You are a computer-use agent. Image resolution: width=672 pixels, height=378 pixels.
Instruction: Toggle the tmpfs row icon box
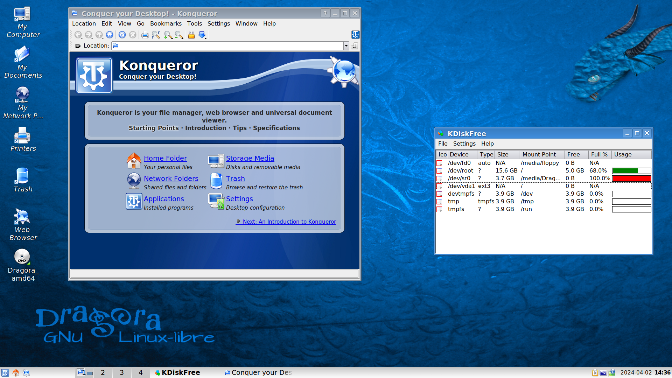[440, 209]
